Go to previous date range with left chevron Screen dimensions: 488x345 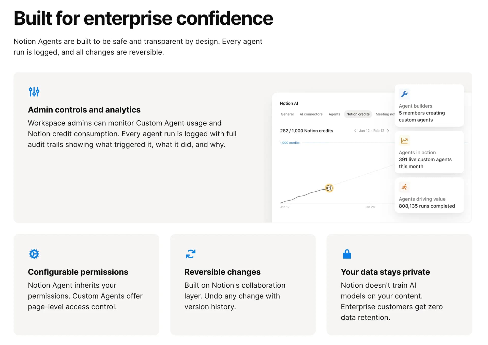(x=355, y=131)
